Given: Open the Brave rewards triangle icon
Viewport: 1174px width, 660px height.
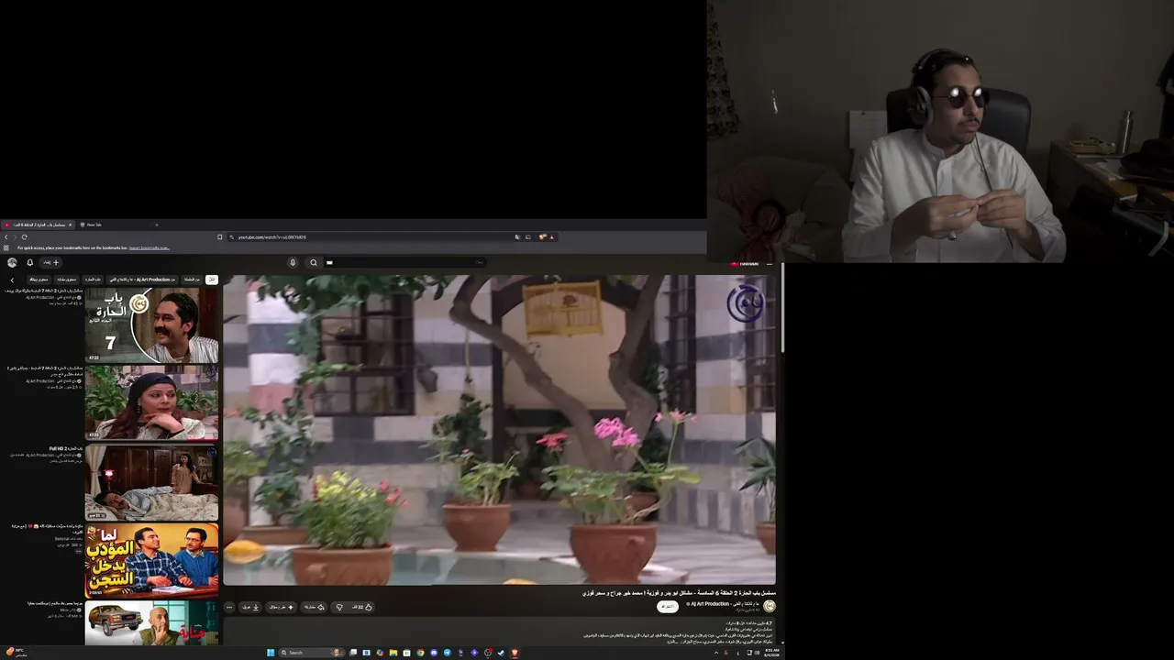Looking at the screenshot, I should click(552, 237).
